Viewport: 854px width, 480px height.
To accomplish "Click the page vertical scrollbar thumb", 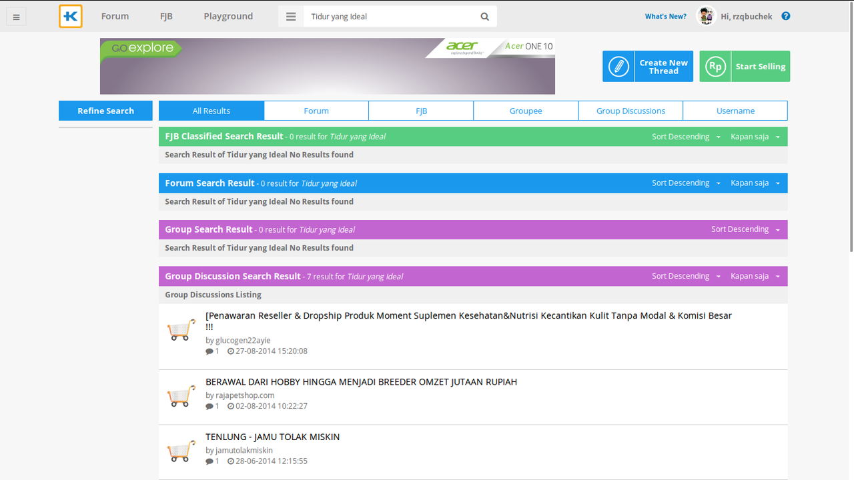I will pyautogui.click(x=851, y=127).
